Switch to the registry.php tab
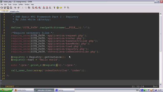The width and height of the screenshot is (163, 92). [x=14, y=11]
